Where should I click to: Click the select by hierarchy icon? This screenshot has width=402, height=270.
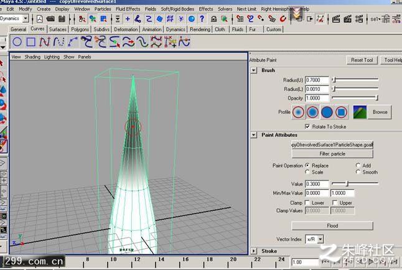tap(82, 19)
